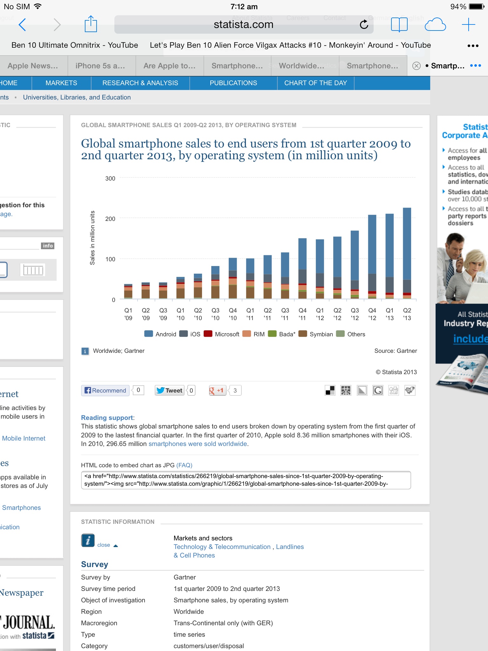Toggle Bada series in chart legend
This screenshot has width=488, height=651.
point(282,334)
